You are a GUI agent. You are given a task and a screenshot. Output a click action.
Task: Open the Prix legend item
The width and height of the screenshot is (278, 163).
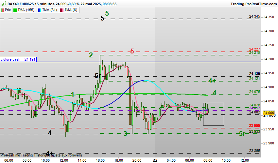coord(6,10)
